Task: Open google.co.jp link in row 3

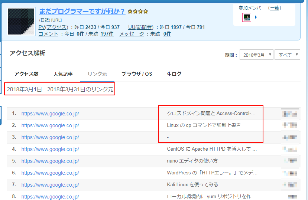Action: point(50,137)
